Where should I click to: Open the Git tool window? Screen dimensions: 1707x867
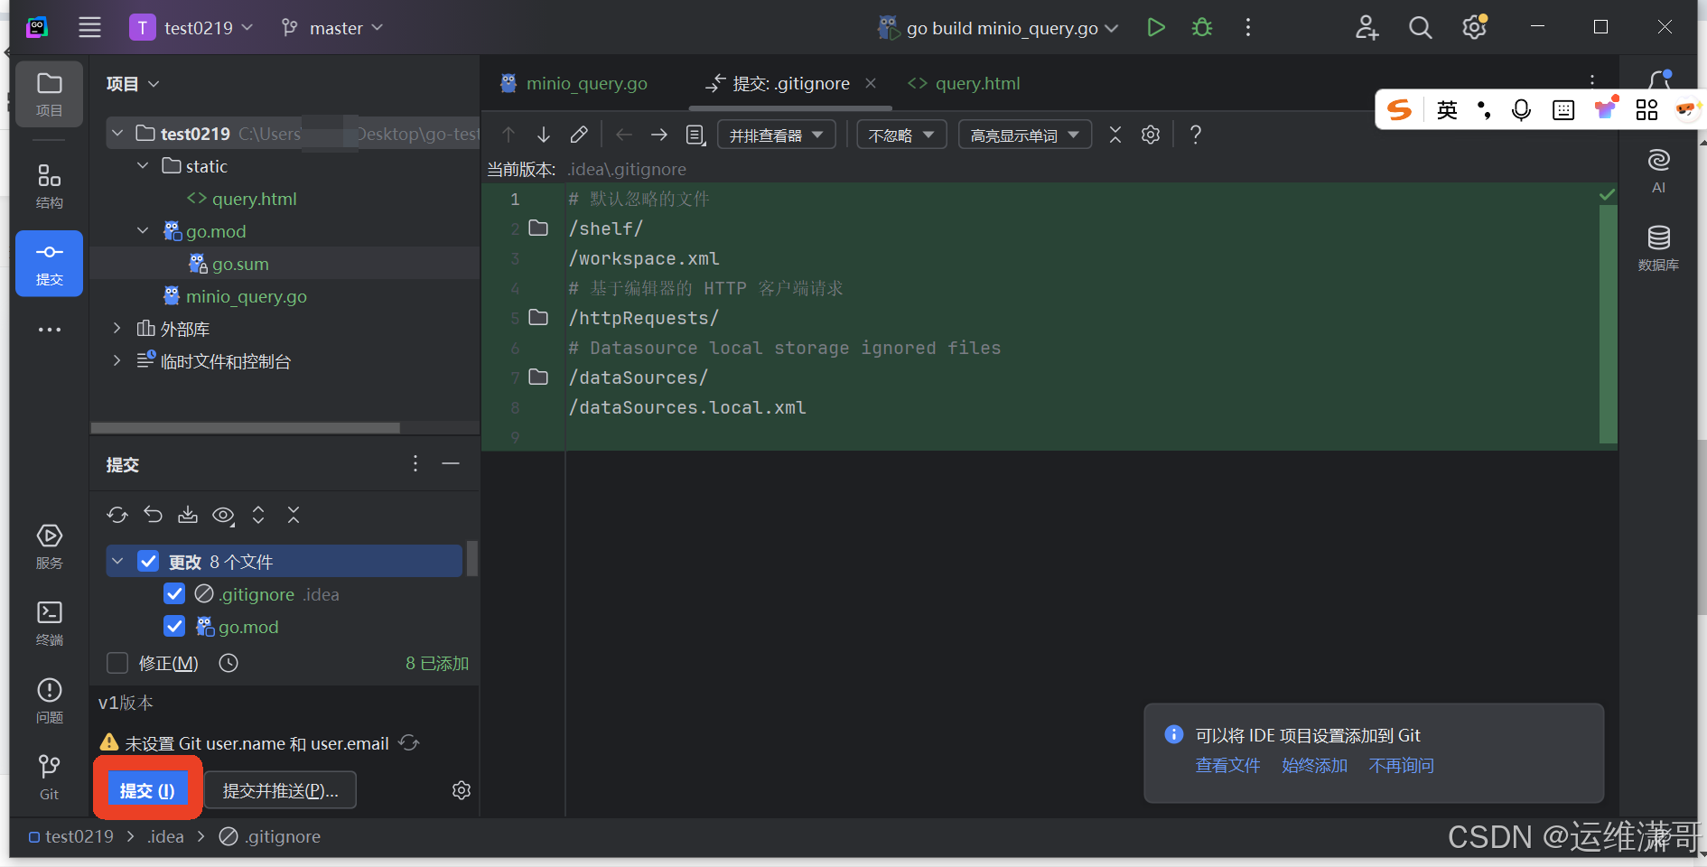click(49, 773)
